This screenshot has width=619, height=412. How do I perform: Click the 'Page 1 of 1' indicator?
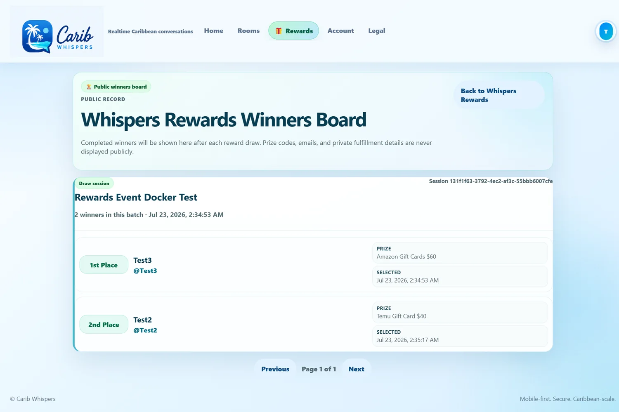319,369
